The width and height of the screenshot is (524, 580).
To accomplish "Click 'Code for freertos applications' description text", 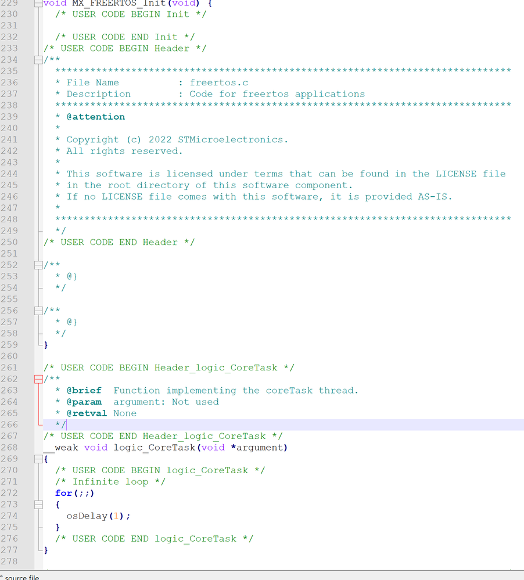I will [x=277, y=94].
